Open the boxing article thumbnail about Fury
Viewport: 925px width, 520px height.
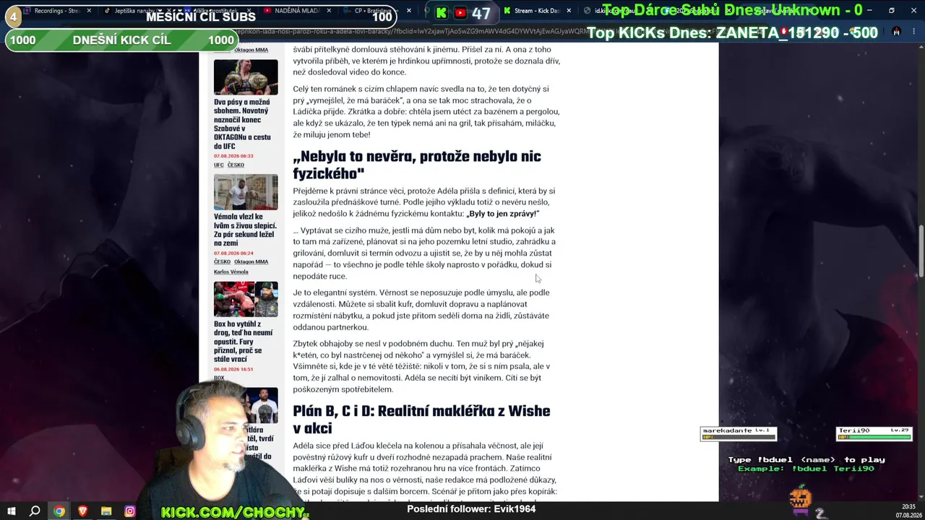[x=246, y=299]
